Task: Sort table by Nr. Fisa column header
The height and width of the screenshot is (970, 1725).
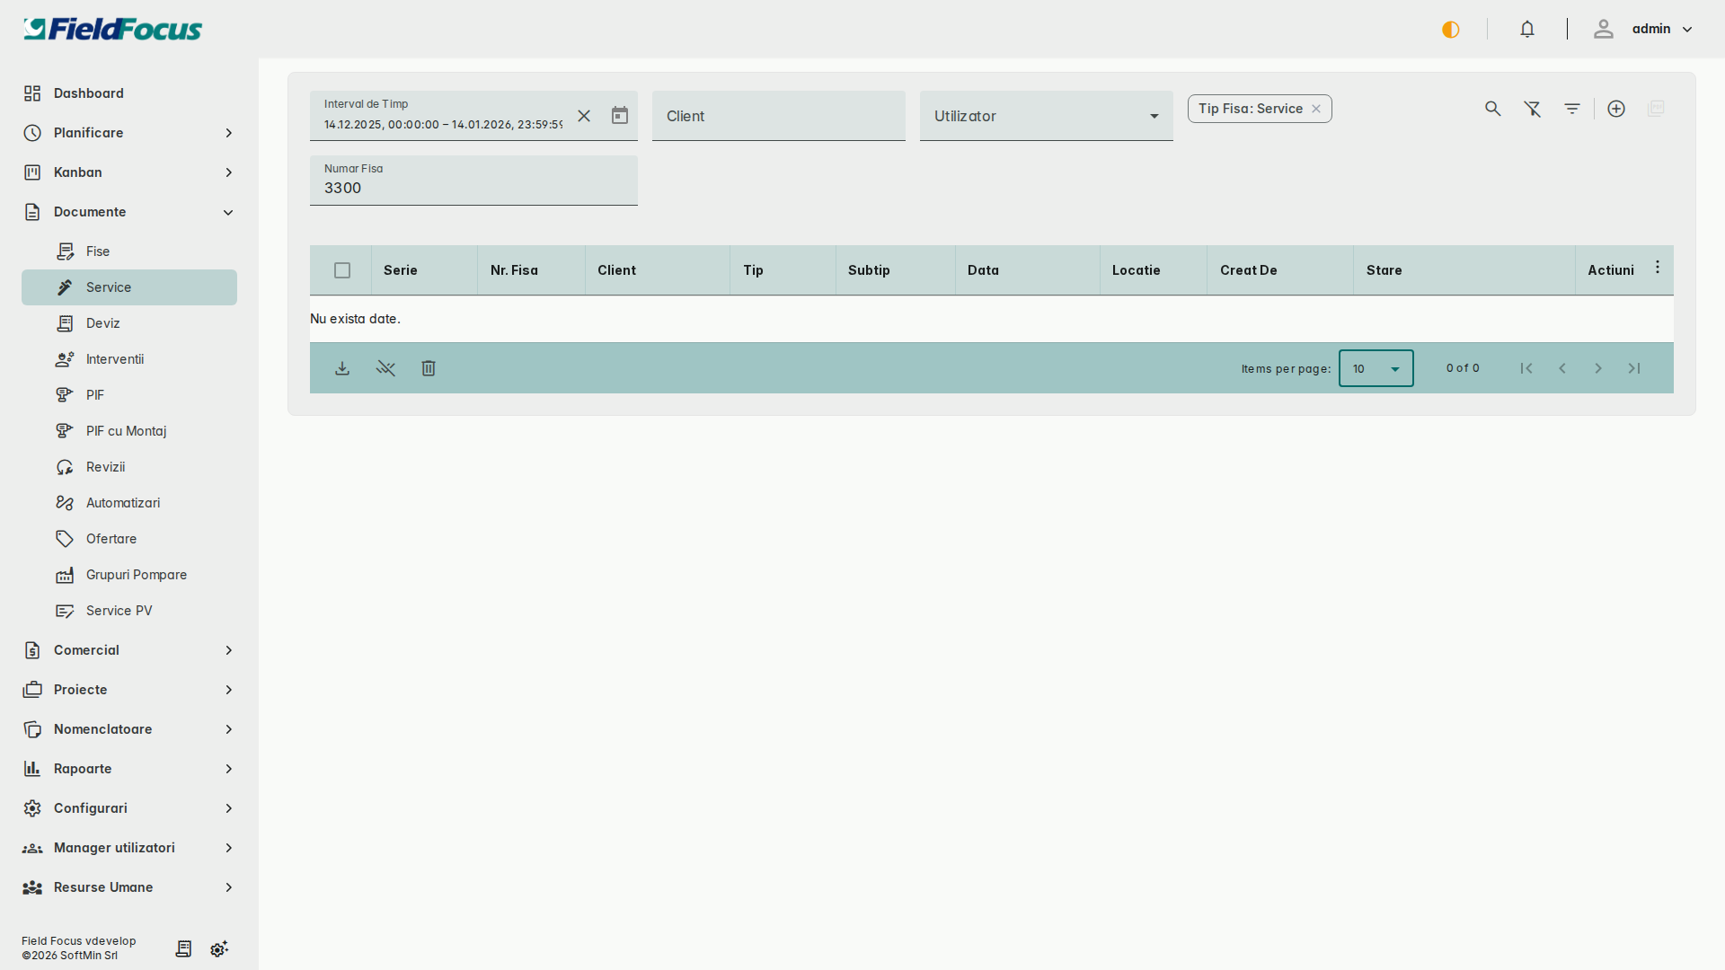Action: tap(514, 270)
